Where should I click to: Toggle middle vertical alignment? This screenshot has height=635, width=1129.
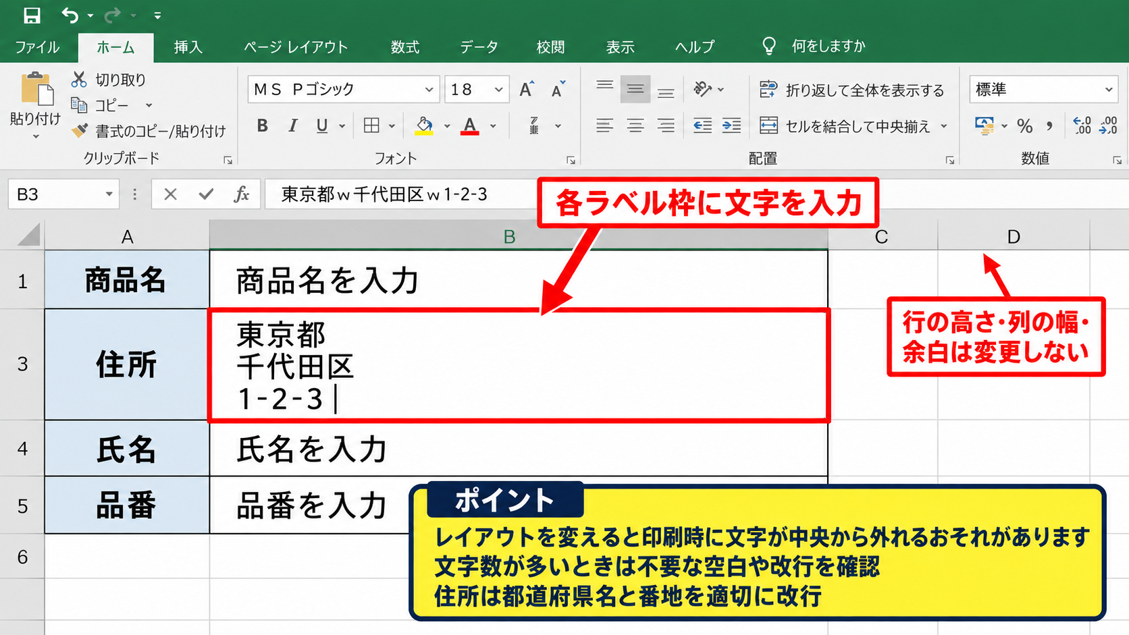(x=635, y=89)
